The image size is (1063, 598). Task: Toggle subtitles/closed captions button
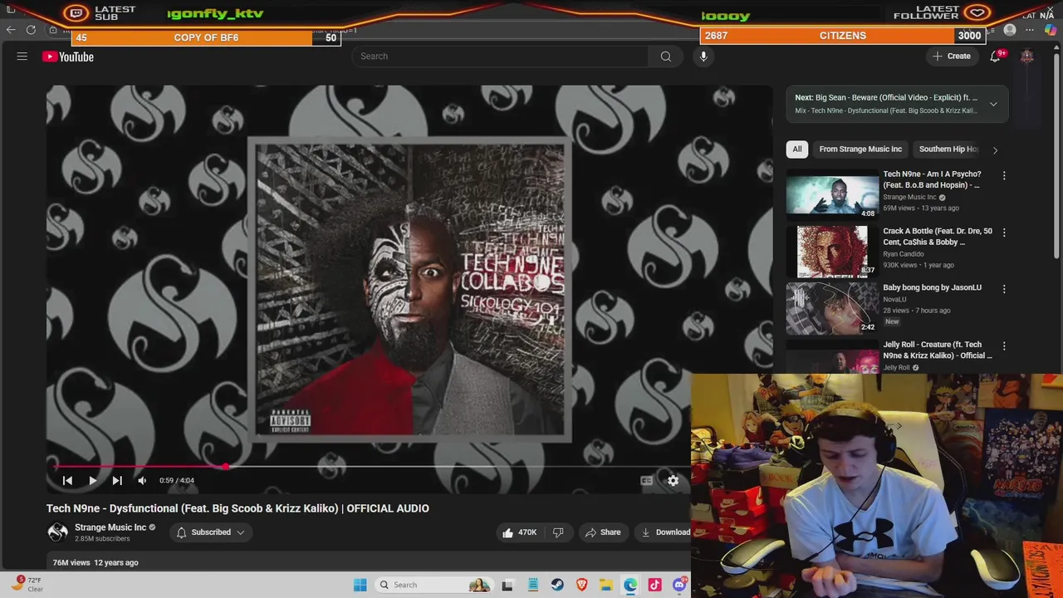point(646,480)
